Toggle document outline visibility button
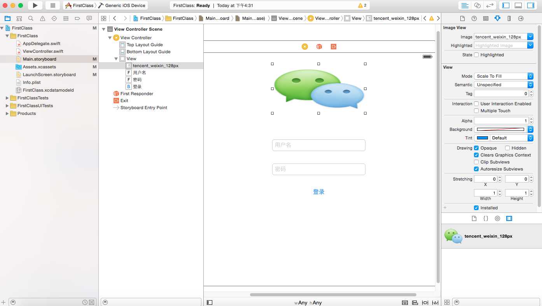The image size is (542, 306). 210,303
